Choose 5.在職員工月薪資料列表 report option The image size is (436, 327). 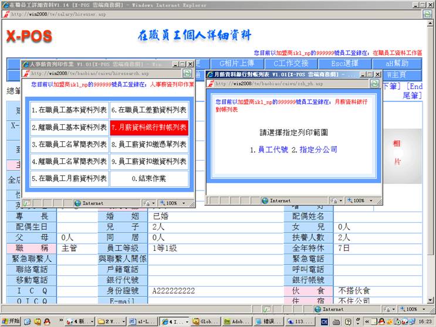[x=69, y=178]
